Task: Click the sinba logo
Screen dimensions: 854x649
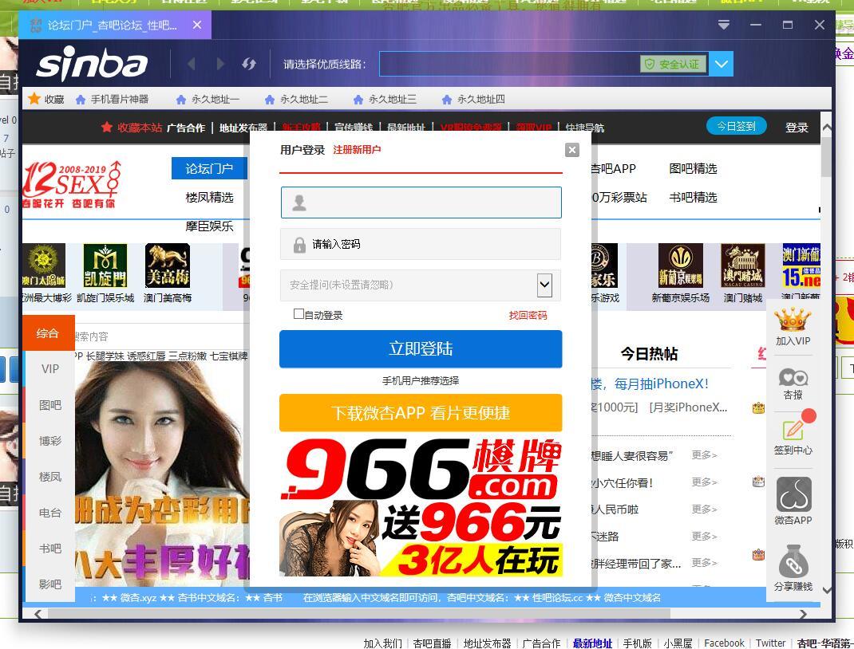Action: pos(91,63)
